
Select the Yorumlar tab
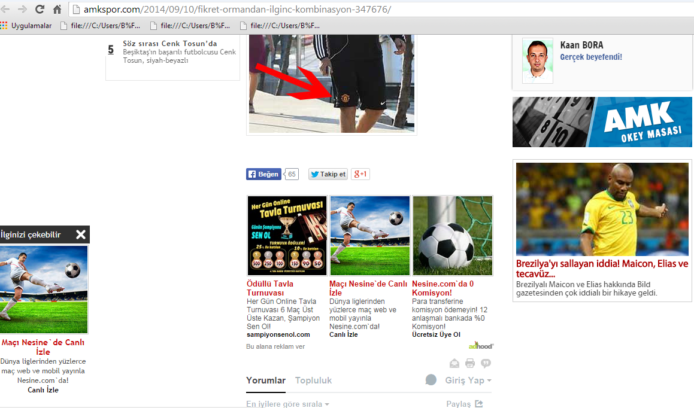[266, 380]
